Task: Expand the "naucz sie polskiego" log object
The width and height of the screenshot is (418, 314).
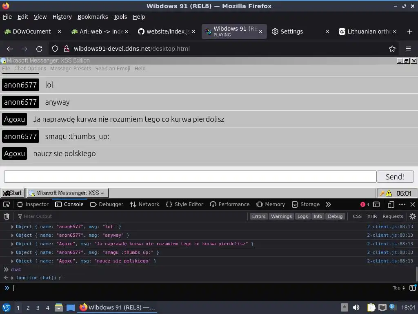Action: point(12,261)
